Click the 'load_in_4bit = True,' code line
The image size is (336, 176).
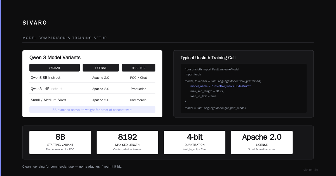pos(204,96)
